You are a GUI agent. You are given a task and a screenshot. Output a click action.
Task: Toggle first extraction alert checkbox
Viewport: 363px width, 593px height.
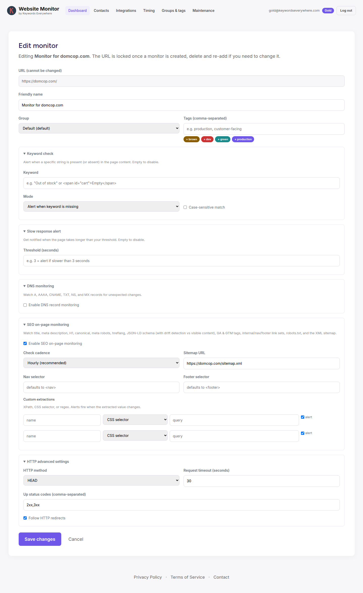coord(302,417)
